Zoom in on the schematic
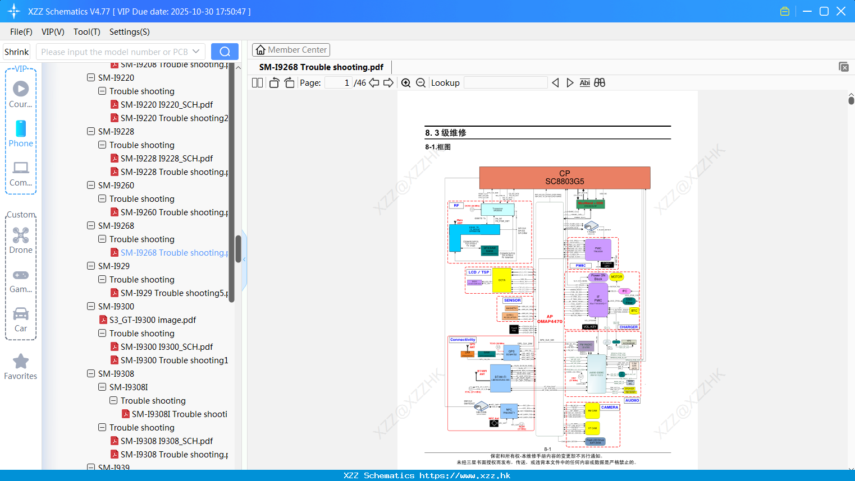The width and height of the screenshot is (855, 481). click(x=406, y=83)
